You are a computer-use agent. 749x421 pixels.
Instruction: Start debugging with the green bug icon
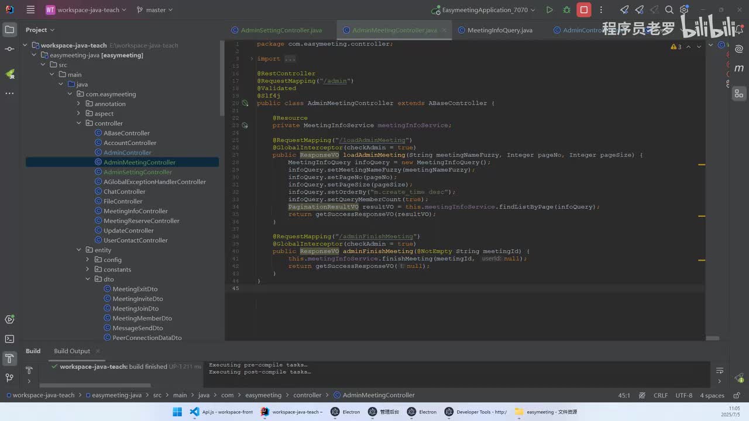click(566, 10)
